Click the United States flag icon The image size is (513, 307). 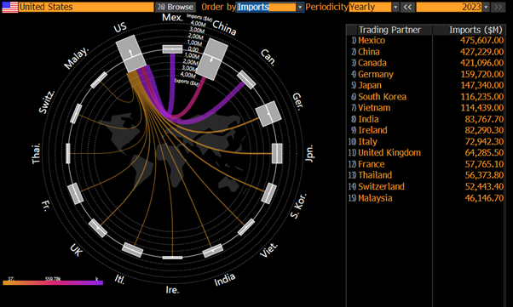[10, 7]
